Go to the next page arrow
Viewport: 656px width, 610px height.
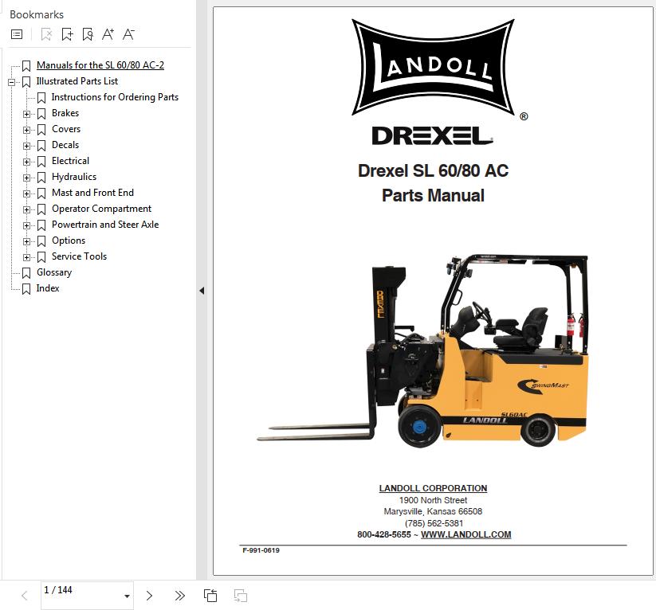click(x=149, y=596)
